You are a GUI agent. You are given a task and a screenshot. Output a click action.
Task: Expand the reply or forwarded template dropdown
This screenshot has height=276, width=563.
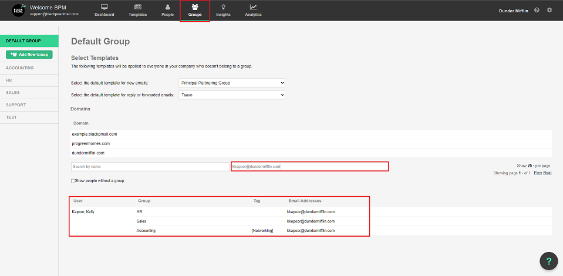(x=231, y=95)
